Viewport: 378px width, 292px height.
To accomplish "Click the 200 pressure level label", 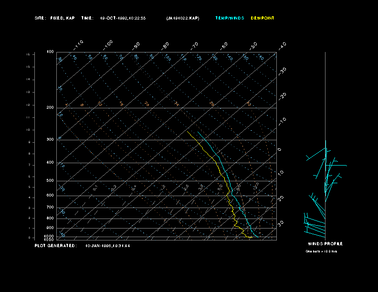I will click(50, 108).
